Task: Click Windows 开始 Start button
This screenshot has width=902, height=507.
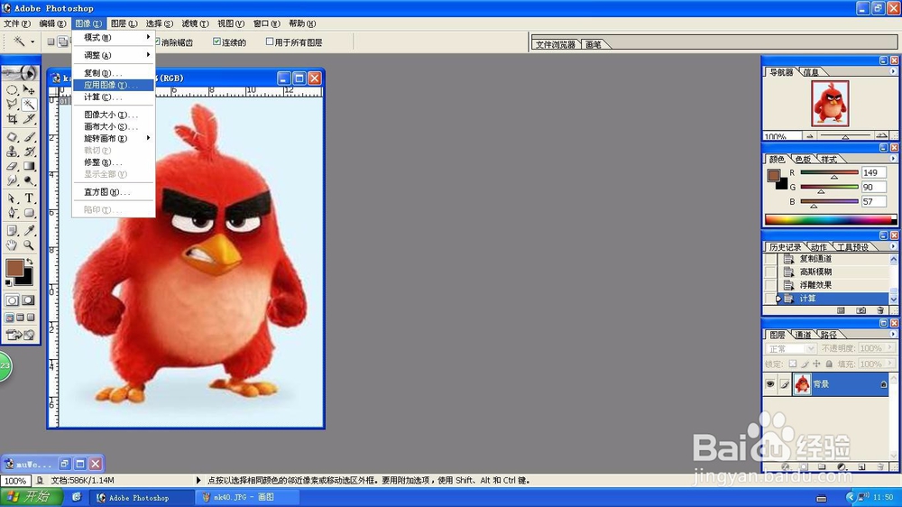Action: (x=32, y=497)
